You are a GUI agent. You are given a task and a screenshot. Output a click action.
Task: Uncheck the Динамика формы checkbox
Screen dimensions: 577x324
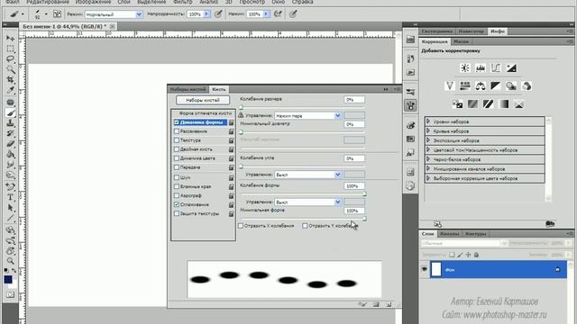click(177, 122)
